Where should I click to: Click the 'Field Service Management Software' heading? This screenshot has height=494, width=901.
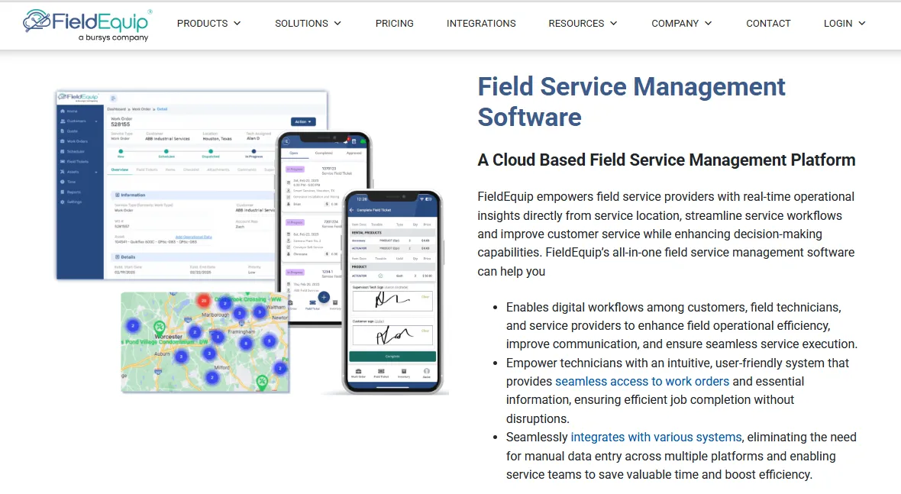tap(631, 102)
